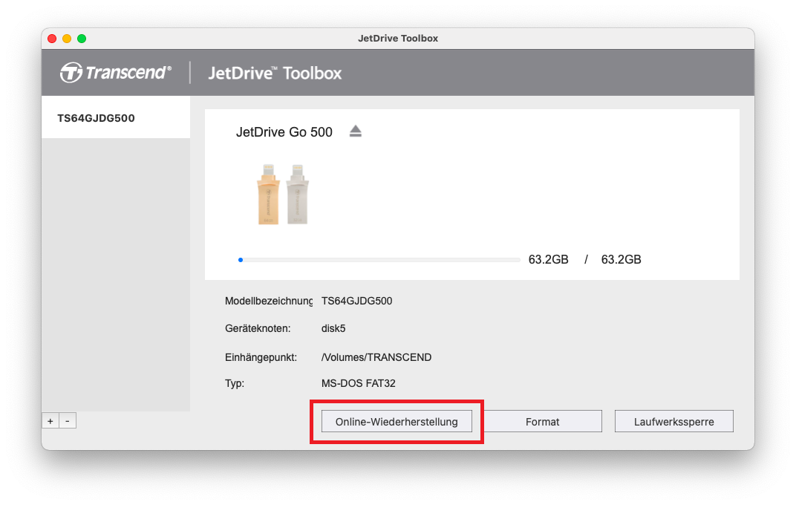Image resolution: width=796 pixels, height=505 pixels.
Task: Maximize the JetDrive Toolbox window
Action: [x=82, y=39]
